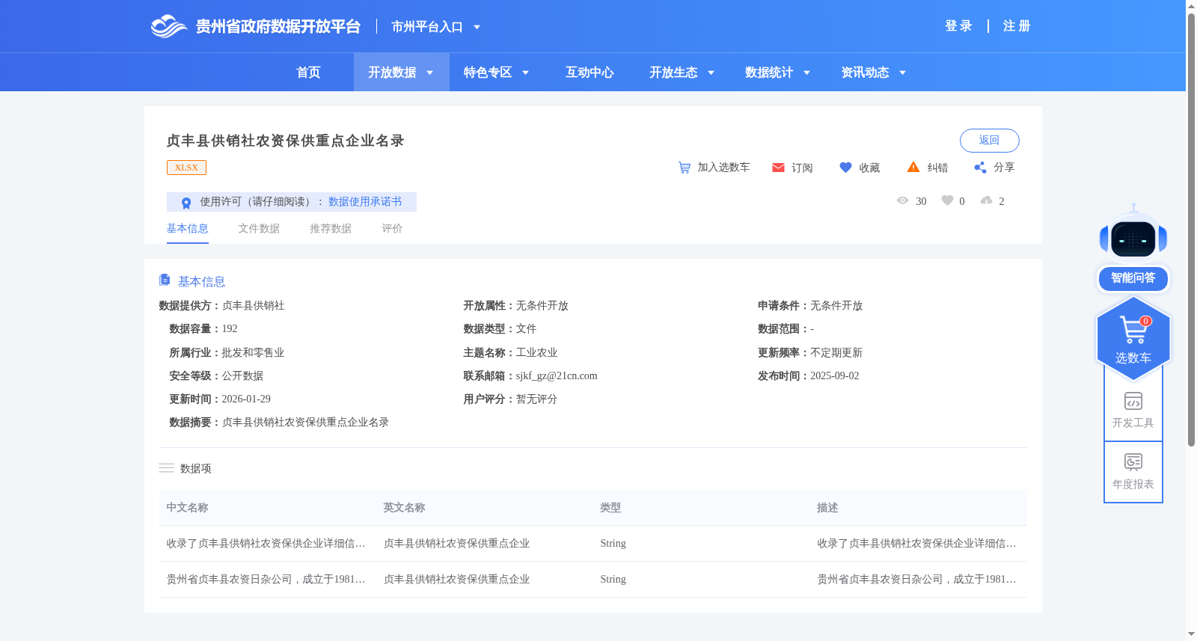This screenshot has width=1197, height=641.
Task: Click the 数据容量 value 192
Action: [230, 329]
